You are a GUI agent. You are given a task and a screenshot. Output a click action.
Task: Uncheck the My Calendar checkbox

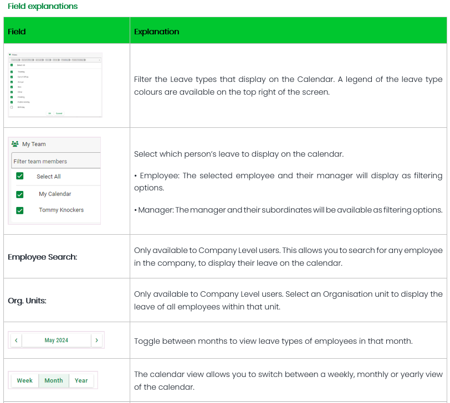[x=20, y=194]
